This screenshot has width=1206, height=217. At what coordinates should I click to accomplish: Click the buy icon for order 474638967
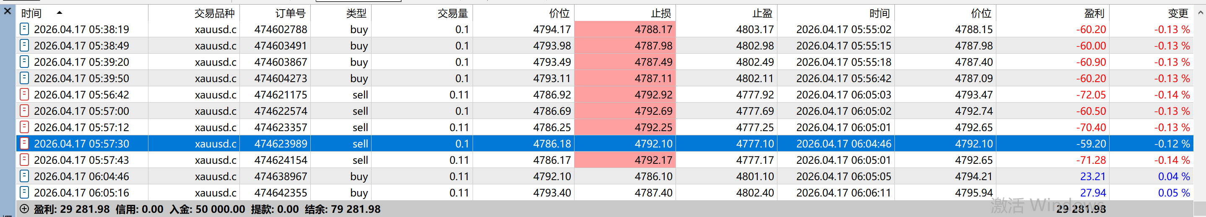(x=24, y=176)
